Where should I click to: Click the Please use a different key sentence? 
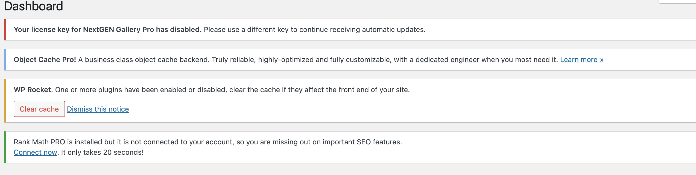click(314, 30)
